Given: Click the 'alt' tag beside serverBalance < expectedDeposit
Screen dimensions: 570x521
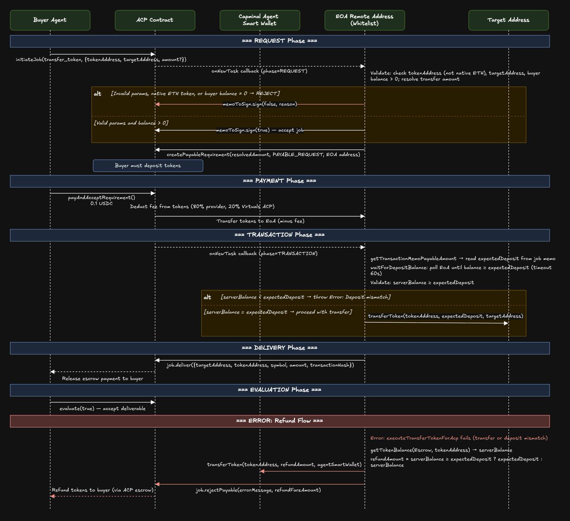Looking at the screenshot, I should 208,297.
